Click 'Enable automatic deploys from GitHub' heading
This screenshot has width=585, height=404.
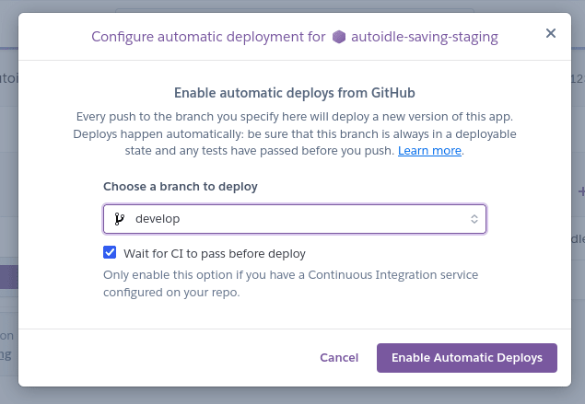[295, 93]
